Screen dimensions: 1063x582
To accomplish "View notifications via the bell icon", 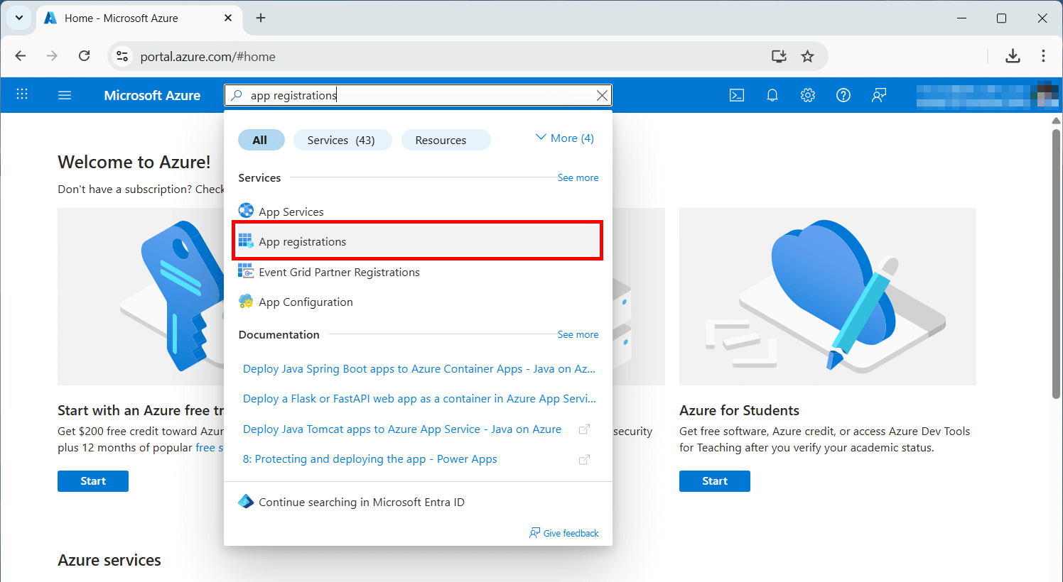I will pyautogui.click(x=772, y=94).
